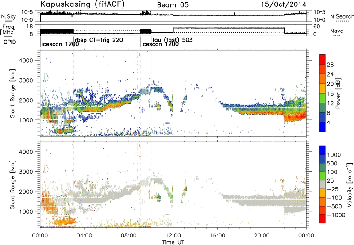354x245 pixels.
Task: Click the orange negative-velocity patch near 02:00
Action: coord(64,221)
